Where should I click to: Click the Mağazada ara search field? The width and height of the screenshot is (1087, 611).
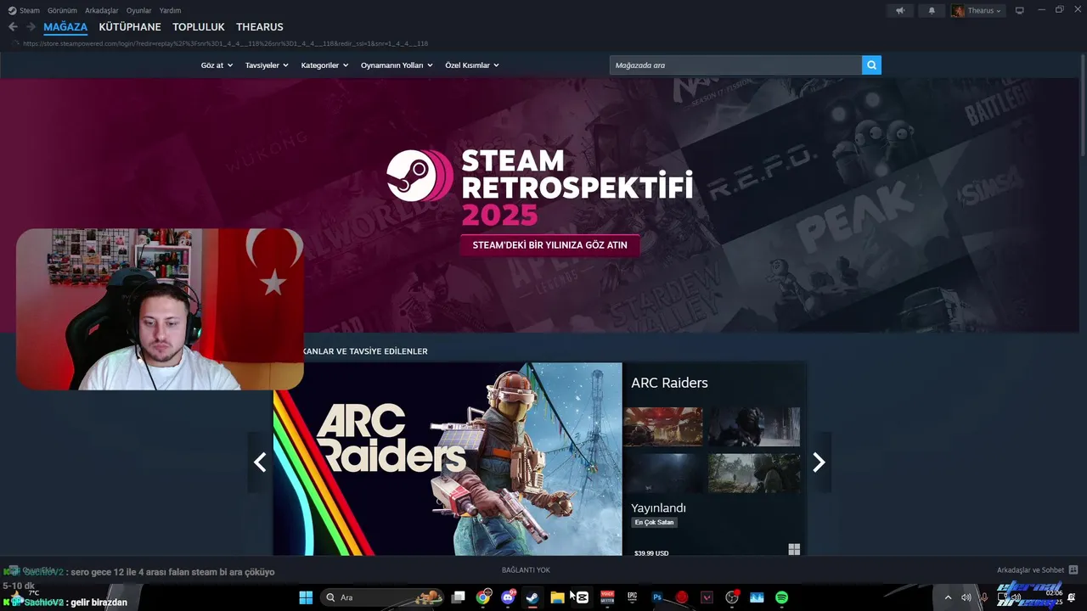click(x=735, y=65)
